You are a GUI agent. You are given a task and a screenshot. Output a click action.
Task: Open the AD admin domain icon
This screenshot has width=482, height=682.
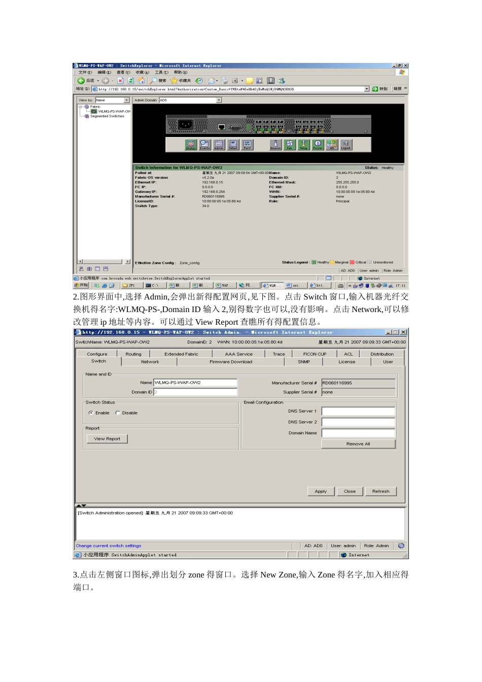[x=332, y=145]
